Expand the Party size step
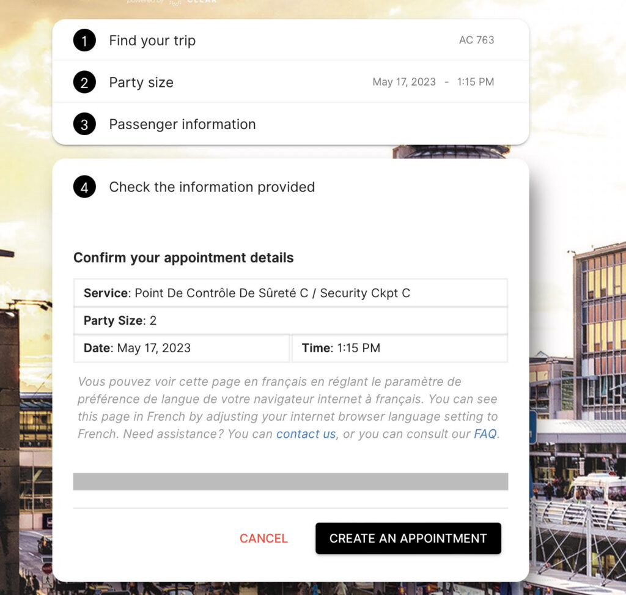This screenshot has height=595, width=626. [141, 82]
